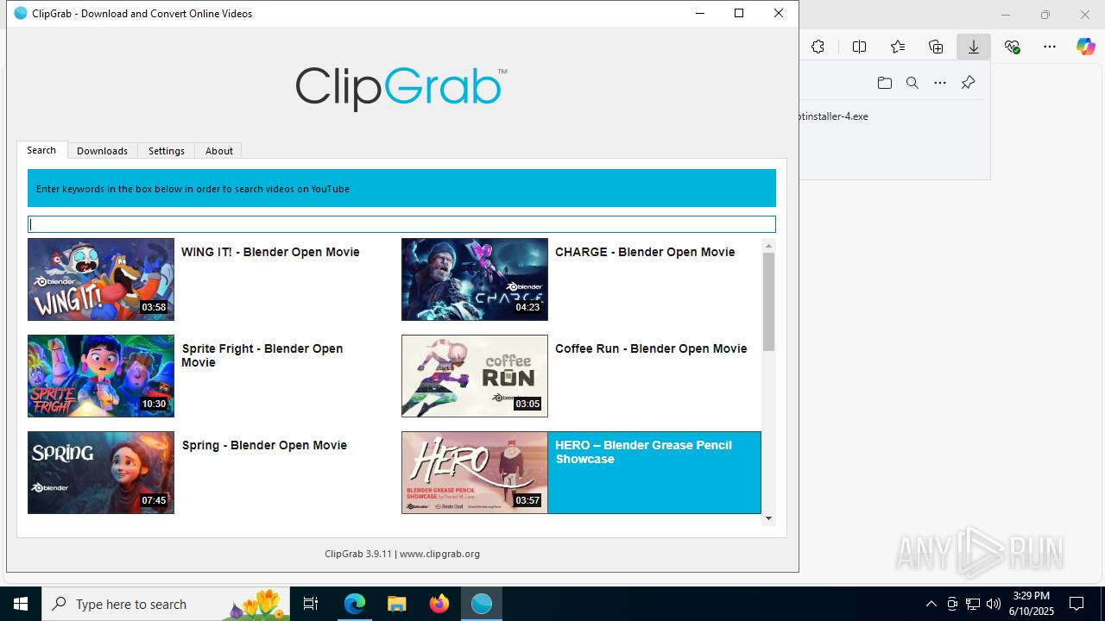Open Edge Settings and more menu
Image resolution: width=1105 pixels, height=621 pixels.
click(1050, 47)
